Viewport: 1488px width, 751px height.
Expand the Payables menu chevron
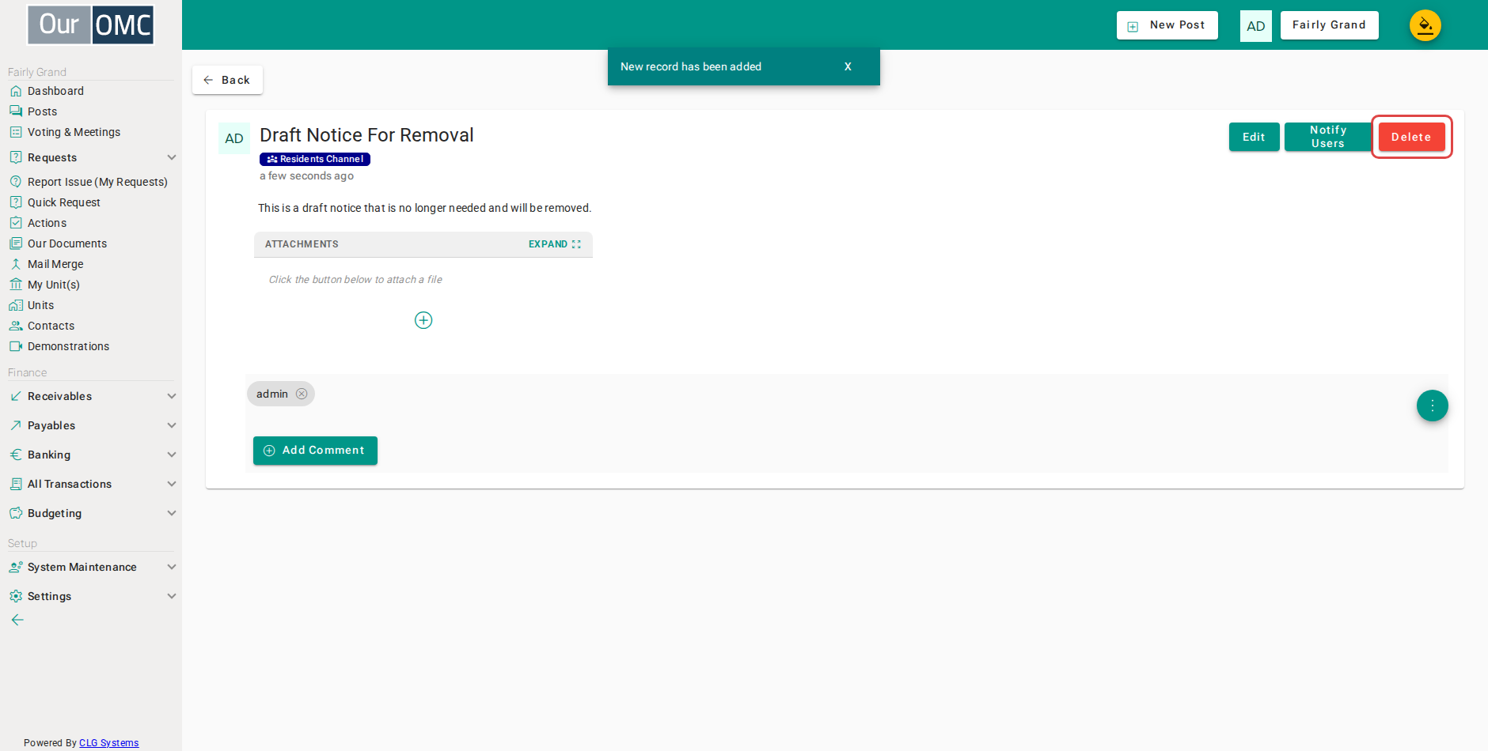click(x=172, y=425)
